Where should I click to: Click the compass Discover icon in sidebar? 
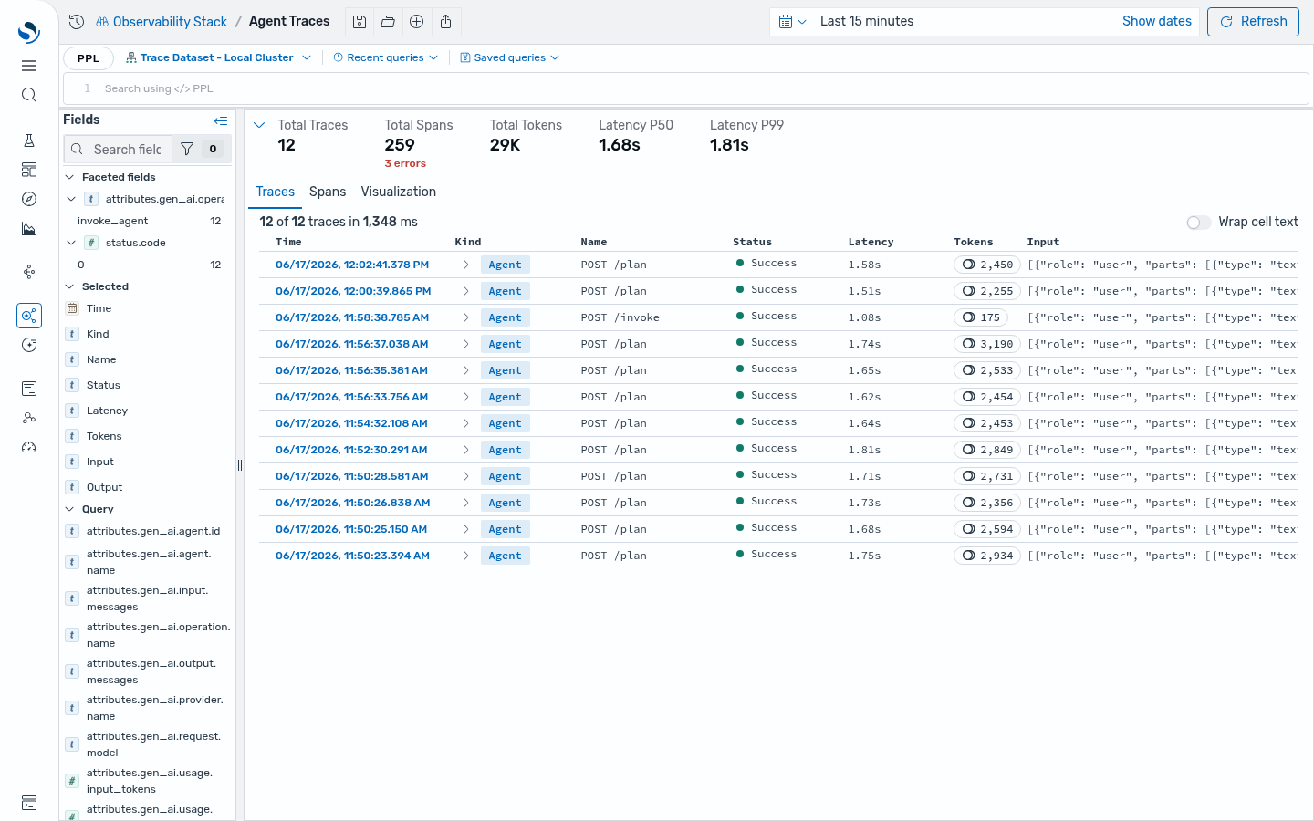click(x=29, y=199)
